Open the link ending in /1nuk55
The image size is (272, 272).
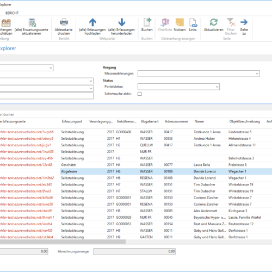(27, 152)
